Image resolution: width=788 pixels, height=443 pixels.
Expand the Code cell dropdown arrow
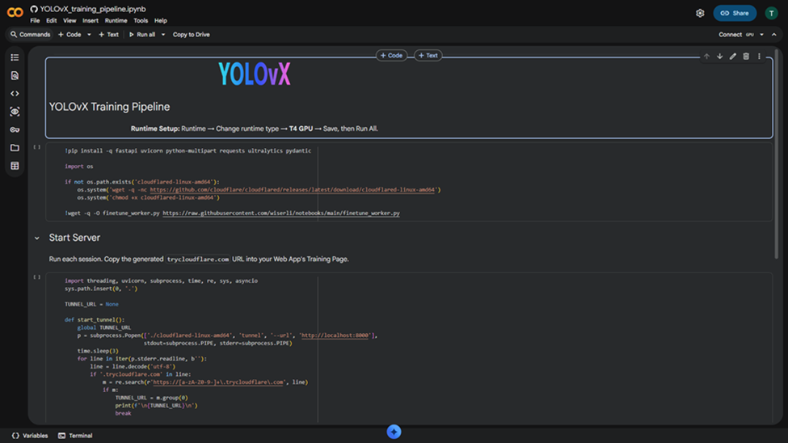[89, 35]
